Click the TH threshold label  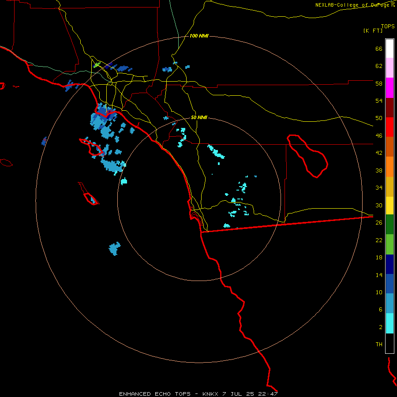[379, 345]
